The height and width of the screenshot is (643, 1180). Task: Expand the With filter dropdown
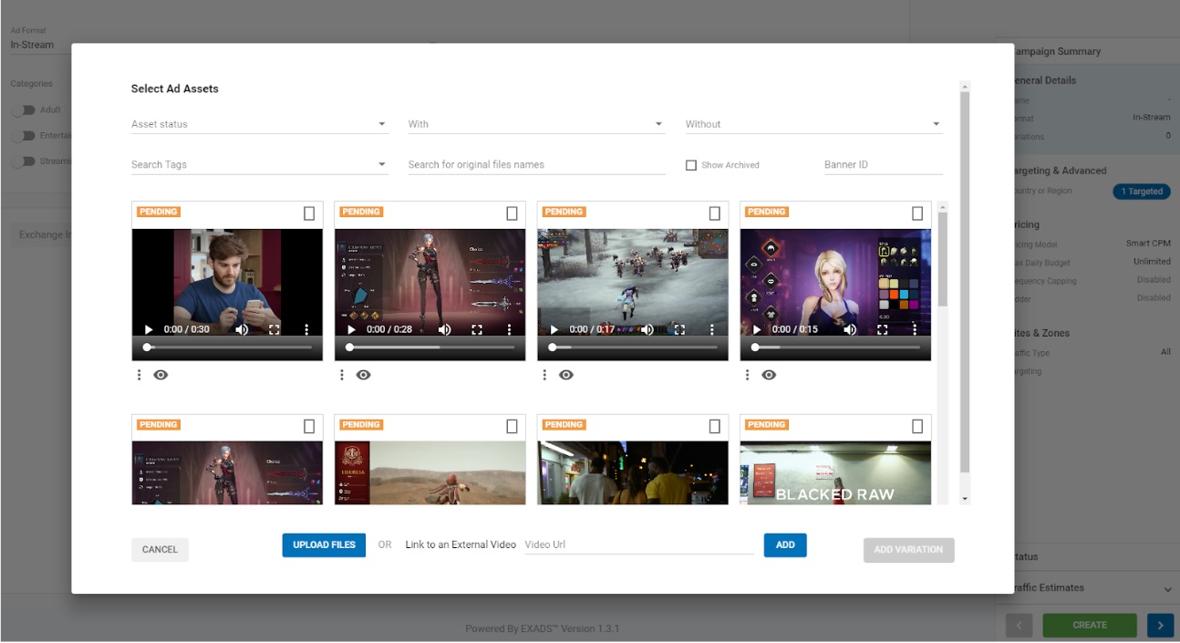537,124
